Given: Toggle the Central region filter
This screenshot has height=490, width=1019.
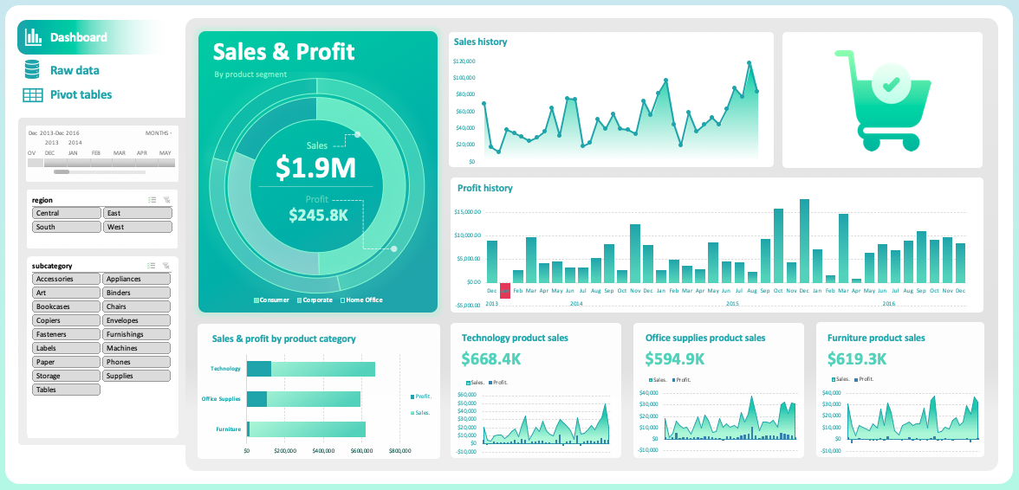Looking at the screenshot, I should click(66, 213).
